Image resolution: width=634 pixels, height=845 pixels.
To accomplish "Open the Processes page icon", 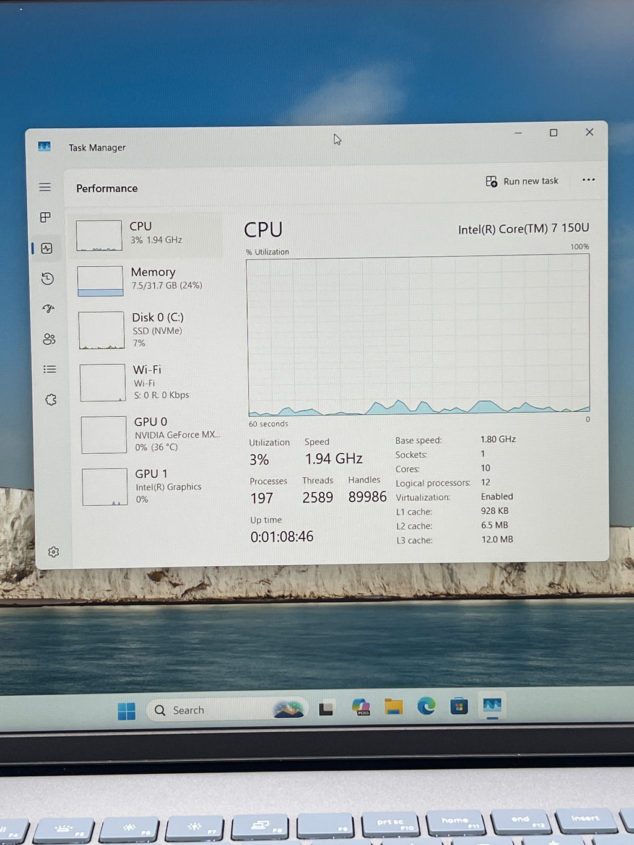I will 45,217.
